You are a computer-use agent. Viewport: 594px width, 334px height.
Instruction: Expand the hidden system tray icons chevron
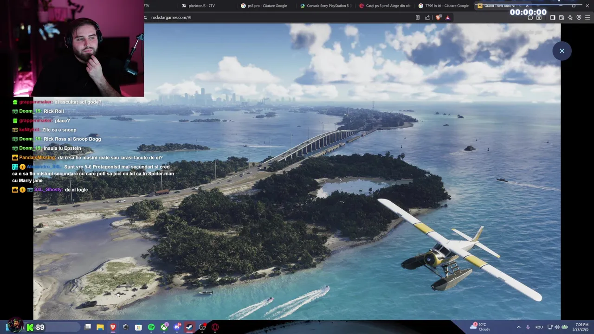coord(519,327)
